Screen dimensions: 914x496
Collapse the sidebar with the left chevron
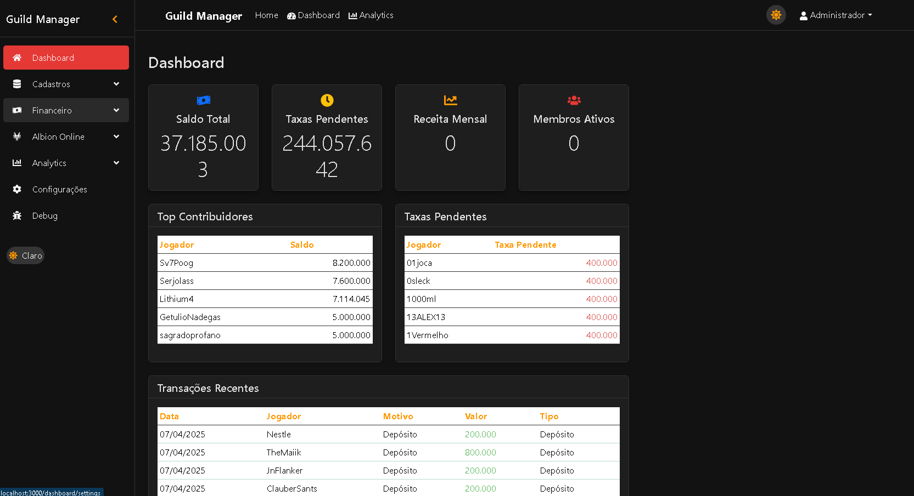pos(115,19)
